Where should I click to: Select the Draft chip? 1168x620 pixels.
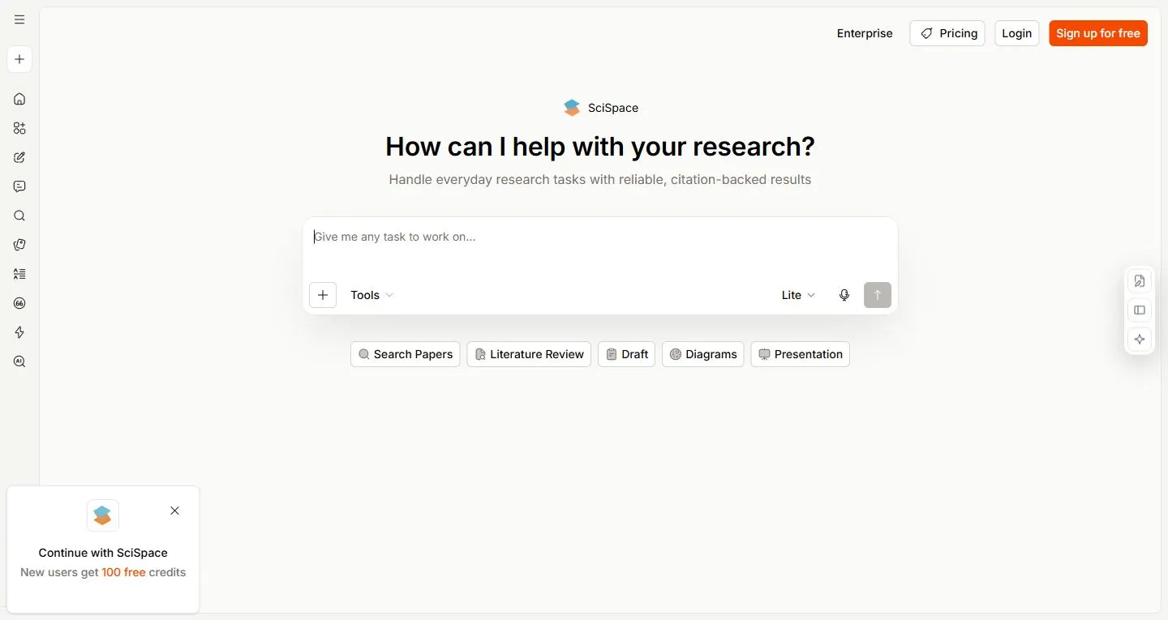626,354
